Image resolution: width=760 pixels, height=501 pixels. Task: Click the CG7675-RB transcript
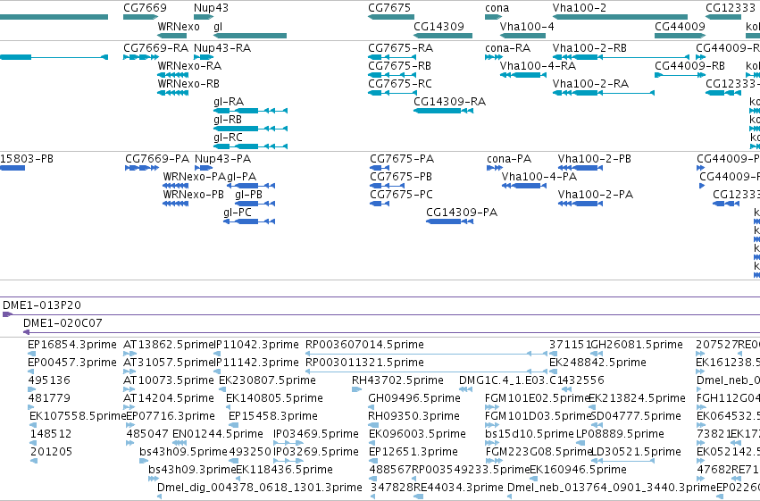point(392,75)
